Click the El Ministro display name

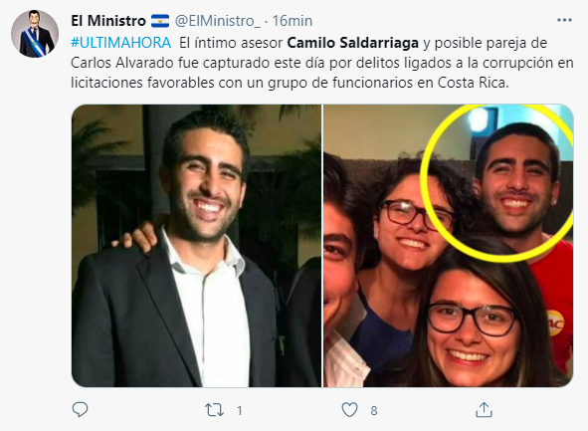pos(108,21)
